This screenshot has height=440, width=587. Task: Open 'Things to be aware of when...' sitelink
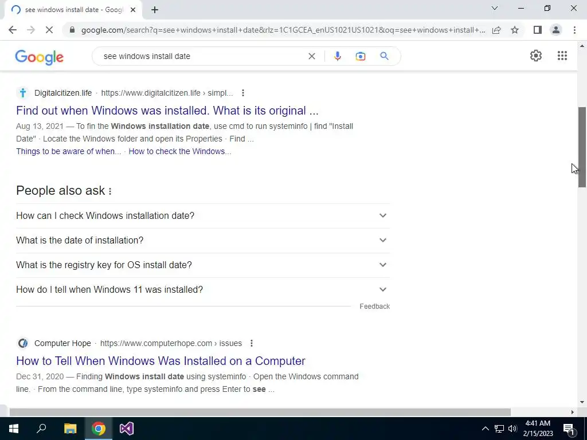[x=69, y=151]
